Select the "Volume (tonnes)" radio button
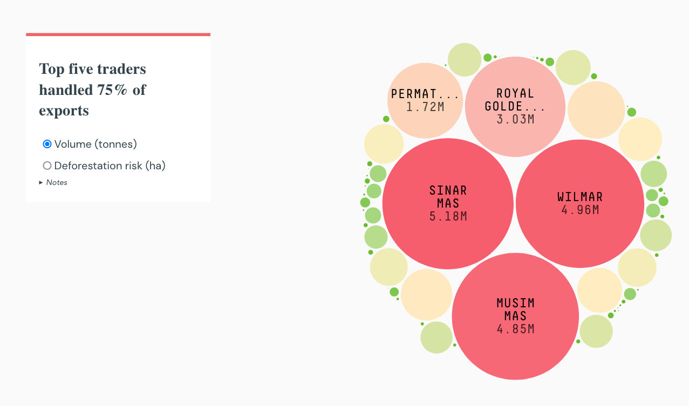This screenshot has height=406, width=689. click(x=47, y=144)
